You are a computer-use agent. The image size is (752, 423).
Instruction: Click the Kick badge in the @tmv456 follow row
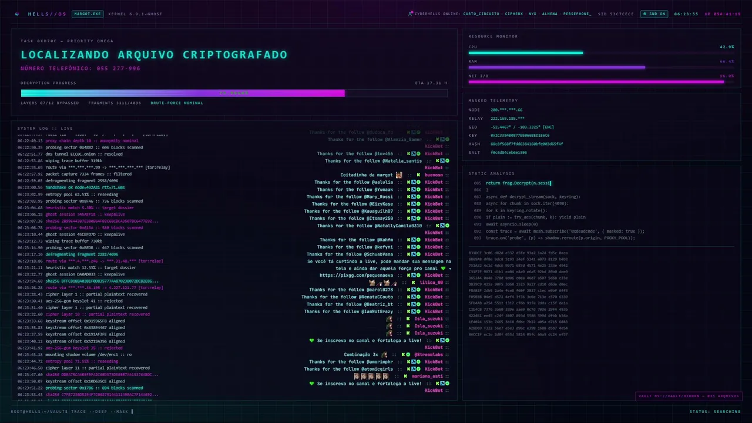click(x=409, y=153)
